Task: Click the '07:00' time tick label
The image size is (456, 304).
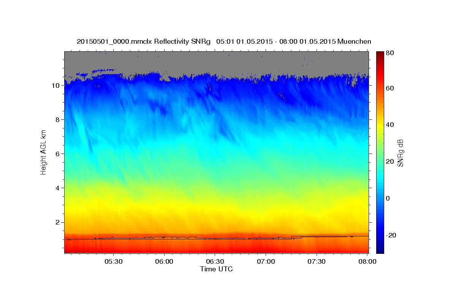Action: [x=266, y=262]
